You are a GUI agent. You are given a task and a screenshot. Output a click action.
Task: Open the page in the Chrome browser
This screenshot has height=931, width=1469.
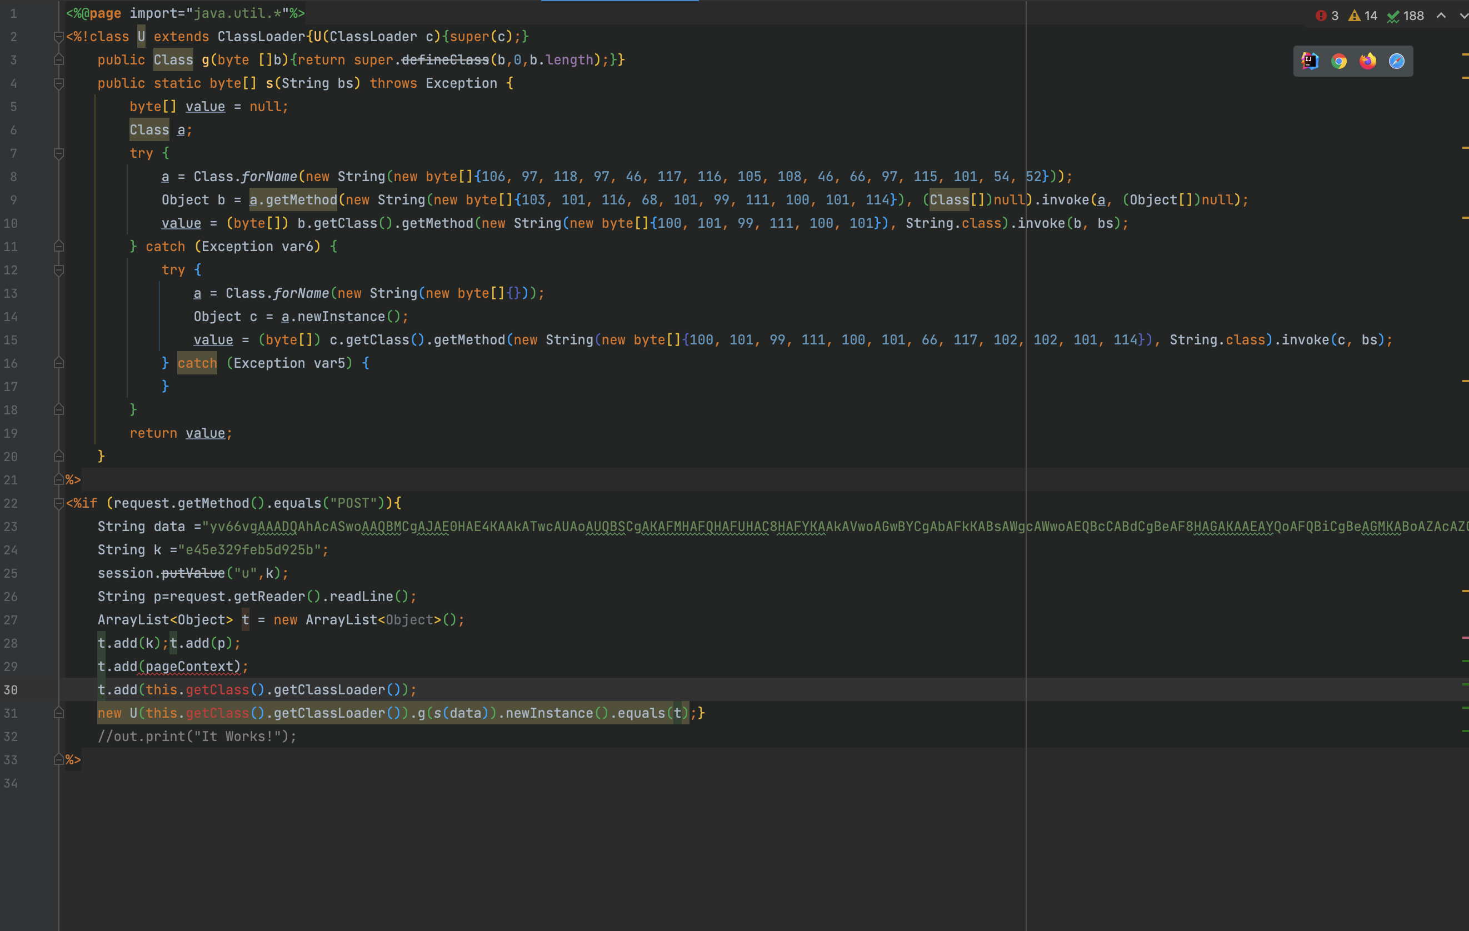pyautogui.click(x=1339, y=61)
